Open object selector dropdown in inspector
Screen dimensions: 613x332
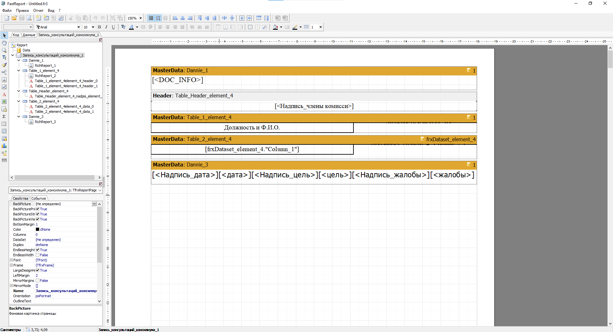coord(100,190)
